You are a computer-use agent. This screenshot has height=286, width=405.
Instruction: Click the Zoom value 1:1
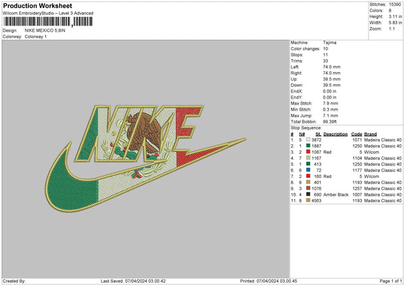[391, 28]
